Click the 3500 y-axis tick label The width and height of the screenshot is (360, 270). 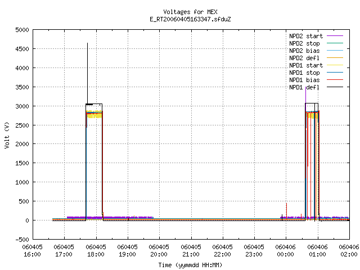(22, 87)
